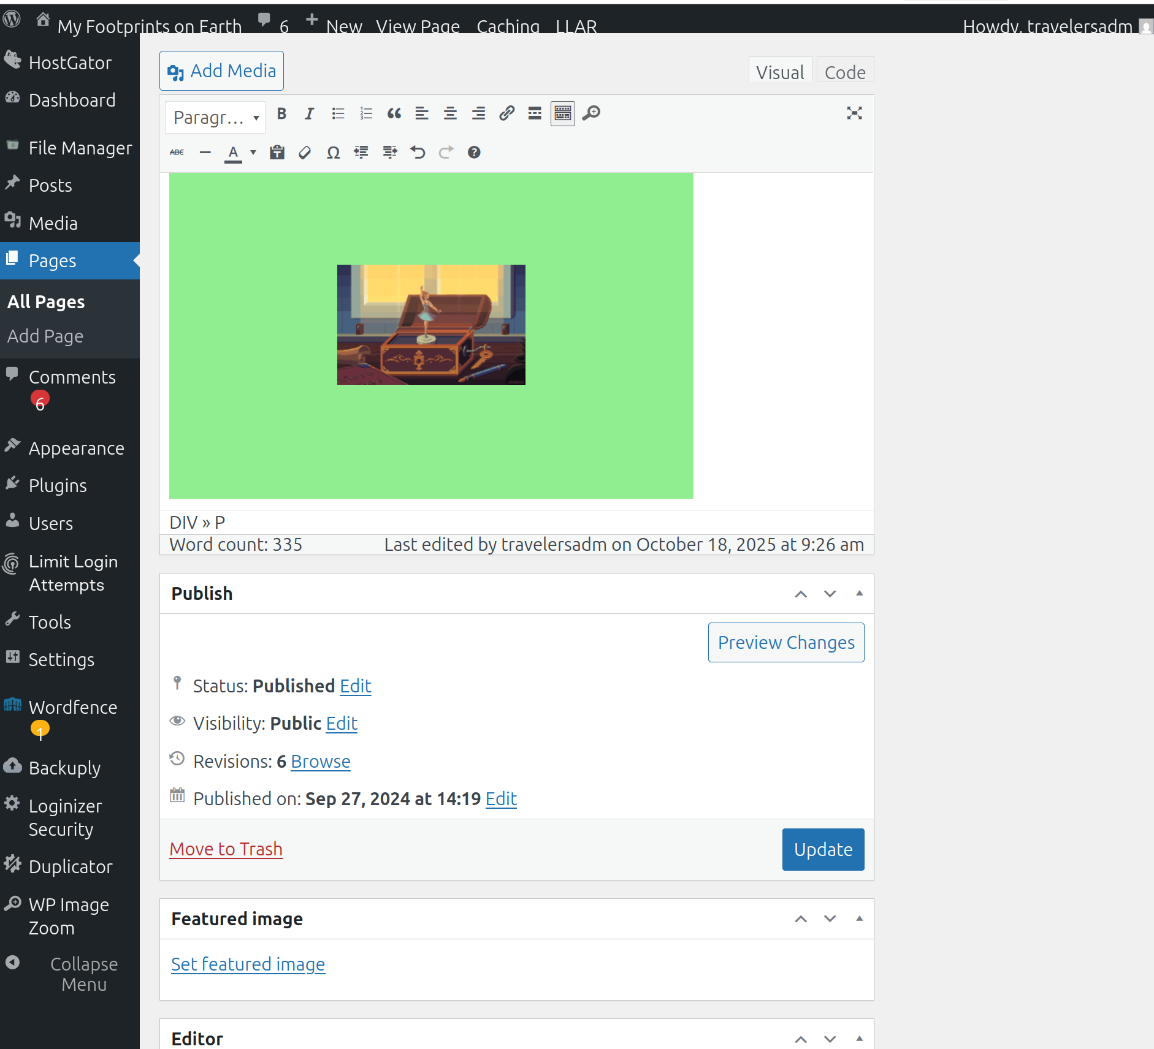Click Paste as text icon
Screen dimensions: 1154x1049
click(277, 153)
